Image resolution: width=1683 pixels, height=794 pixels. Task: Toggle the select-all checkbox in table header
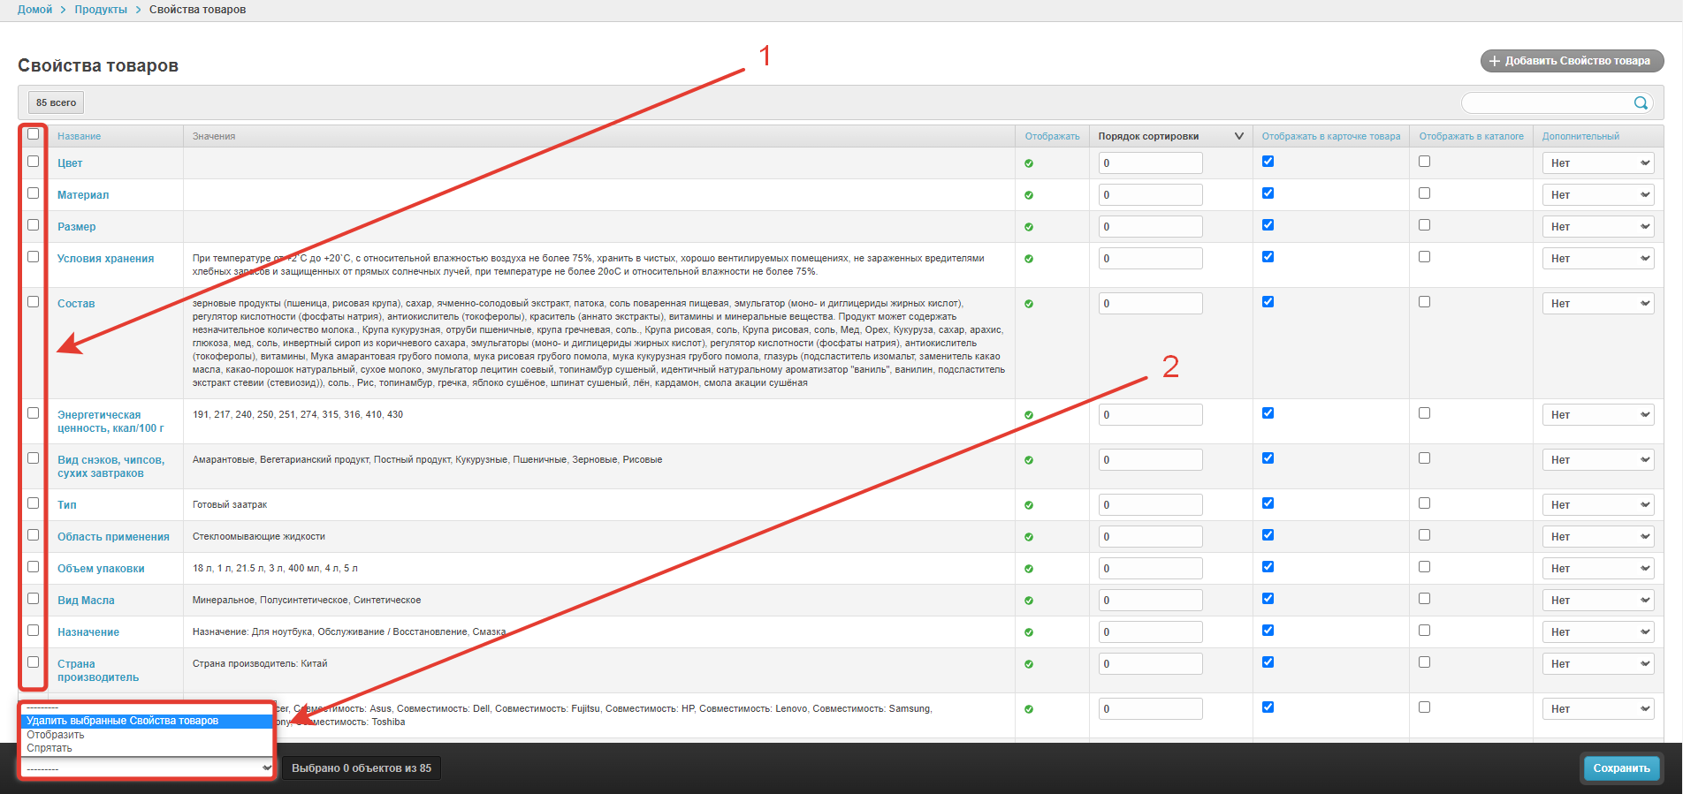(x=34, y=134)
